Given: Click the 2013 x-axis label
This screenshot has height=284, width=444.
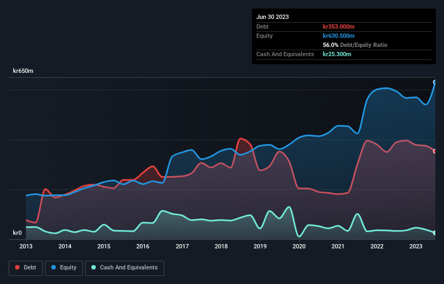Looking at the screenshot, I should 26,246.
